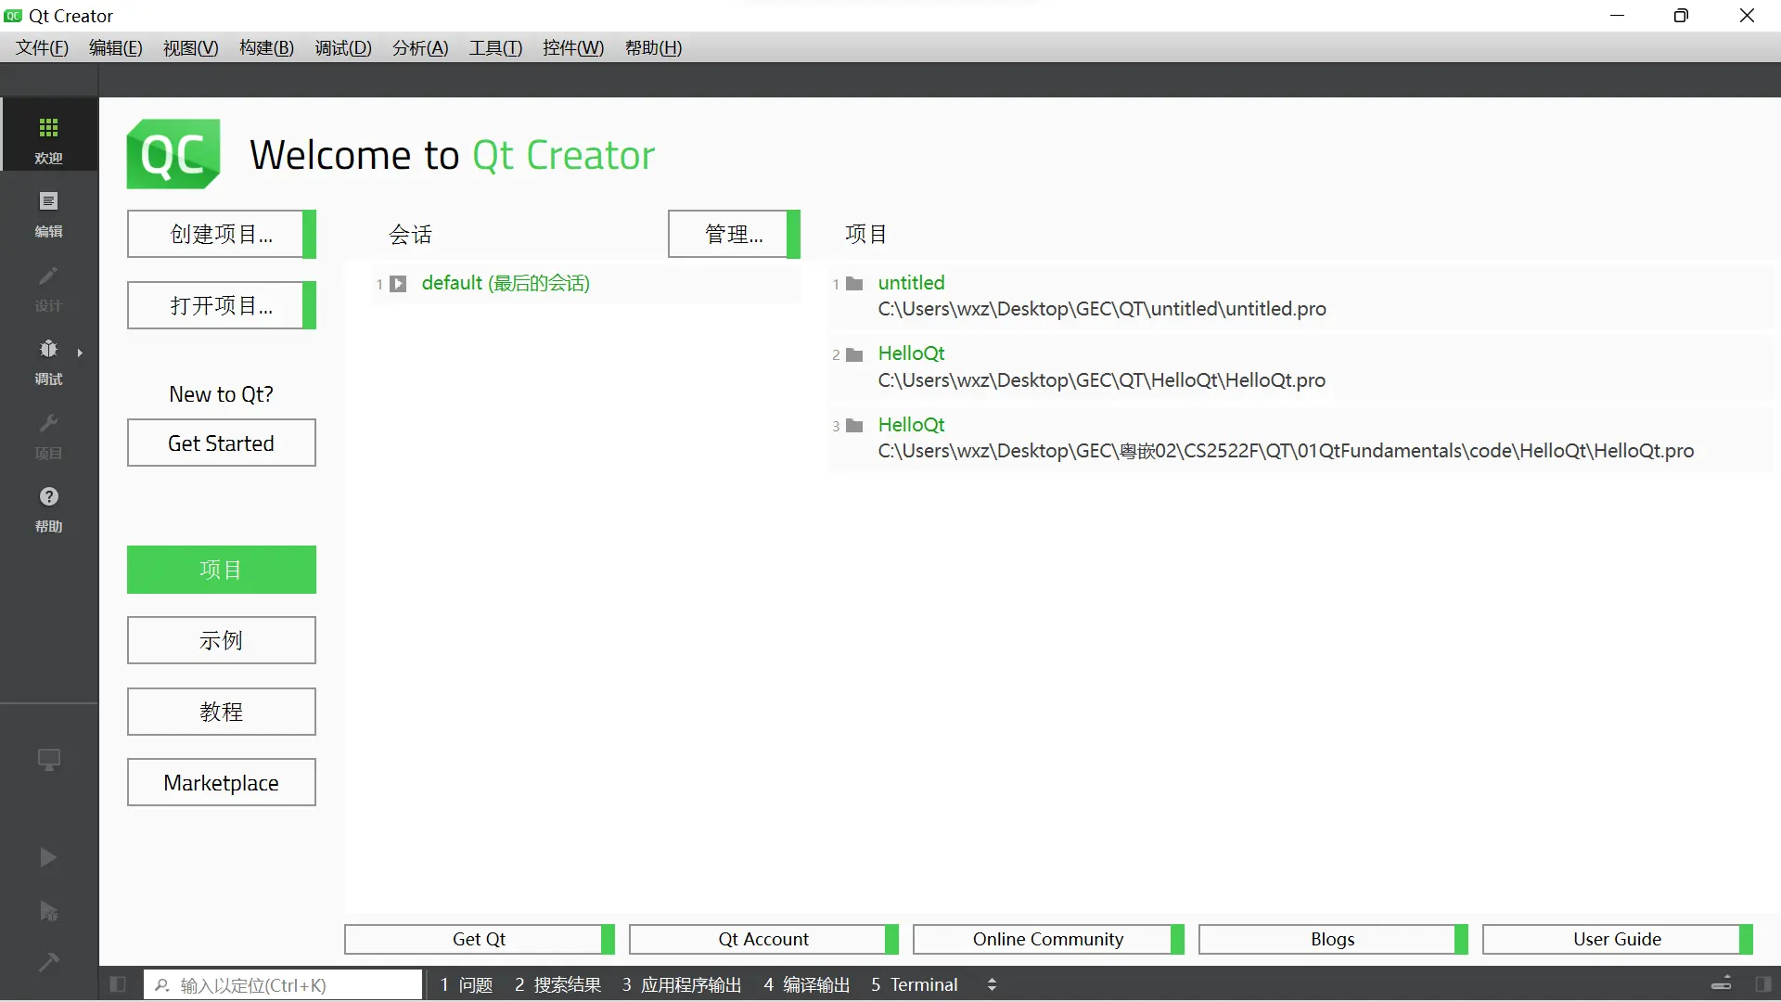Image resolution: width=1781 pixels, height=1002 pixels.
Task: Click the folder icon of second HelloQt project
Action: (x=854, y=354)
